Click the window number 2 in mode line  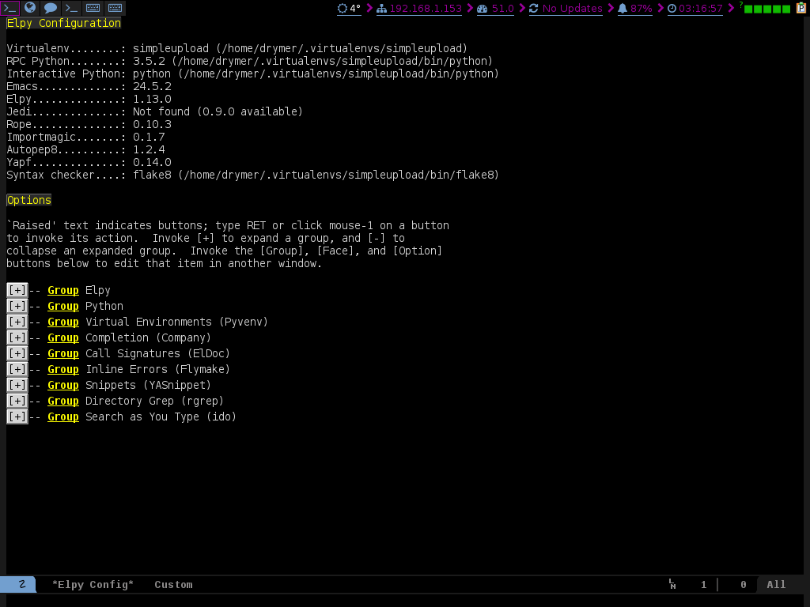point(21,584)
